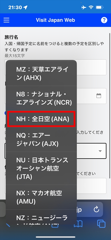Pick NZ：ニュージーランド航空 option
The image size is (111, 240).
[x=41, y=217]
